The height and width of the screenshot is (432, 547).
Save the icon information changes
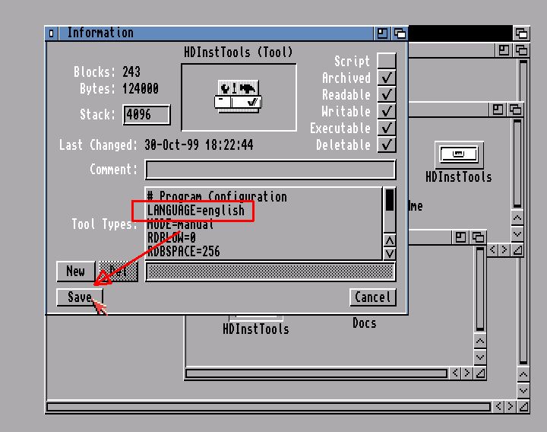(x=79, y=297)
